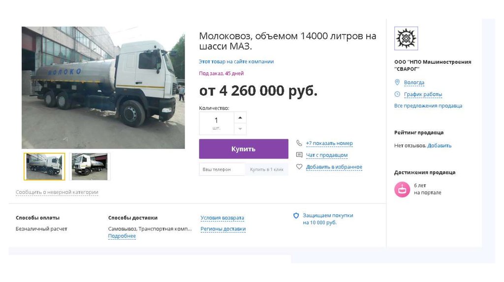Screen dimensions: 504x282
Task: Click the purple Купить button
Action: 244,149
